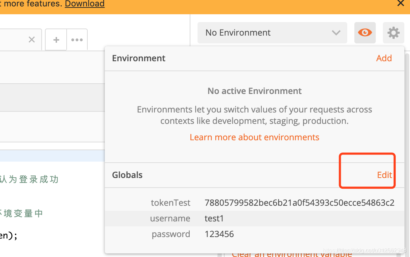Screen dimensions: 410x257
Task: Click the Environment heading in the popup
Action: (139, 58)
